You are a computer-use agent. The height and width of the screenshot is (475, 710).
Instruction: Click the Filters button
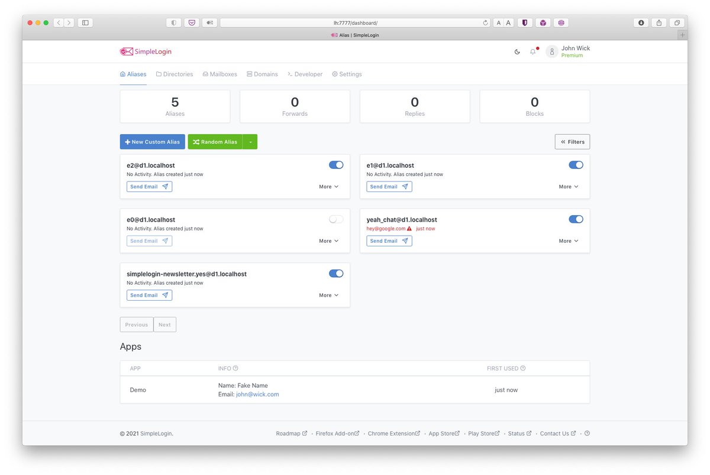click(x=572, y=142)
